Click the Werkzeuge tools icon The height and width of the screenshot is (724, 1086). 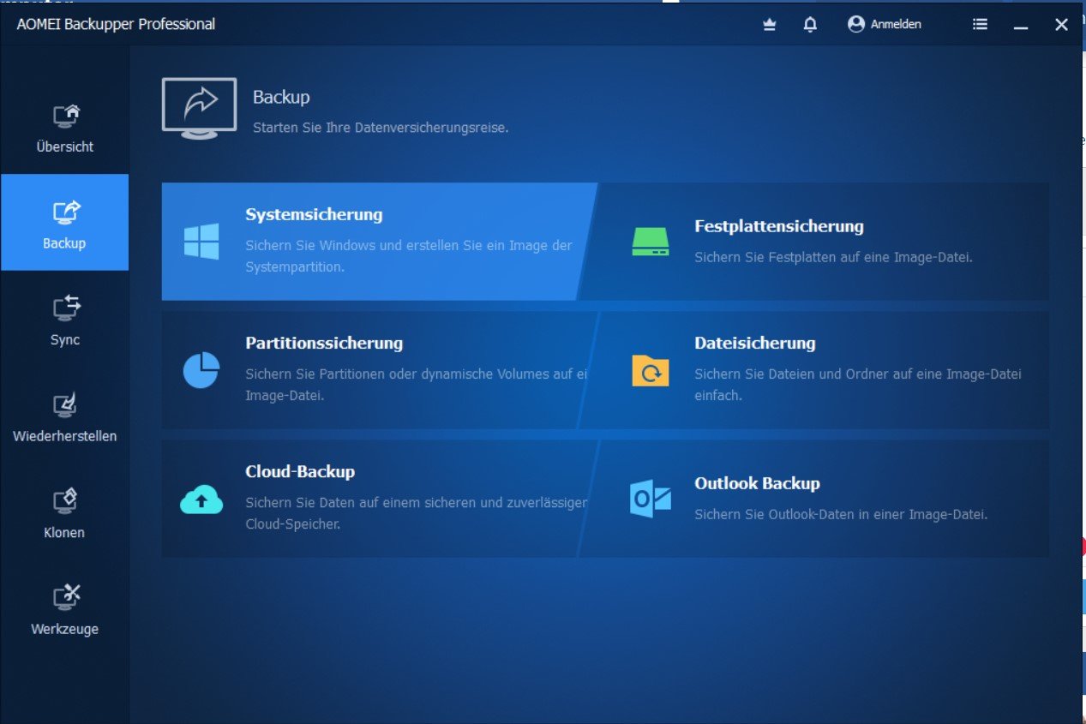(x=66, y=595)
